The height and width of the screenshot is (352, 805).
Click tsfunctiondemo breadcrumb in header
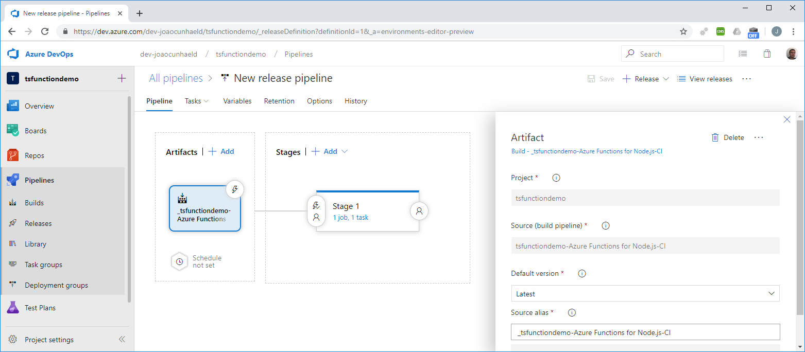[241, 54]
